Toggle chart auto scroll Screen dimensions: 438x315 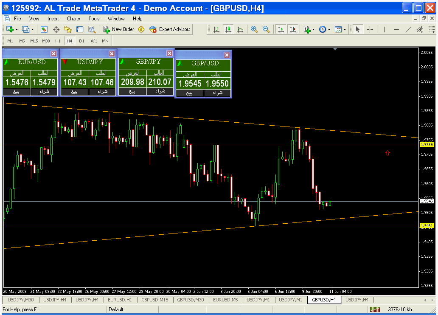tap(281, 29)
